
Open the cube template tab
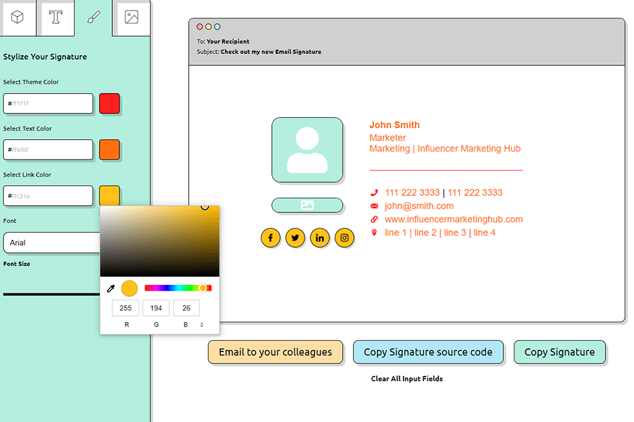pos(17,17)
